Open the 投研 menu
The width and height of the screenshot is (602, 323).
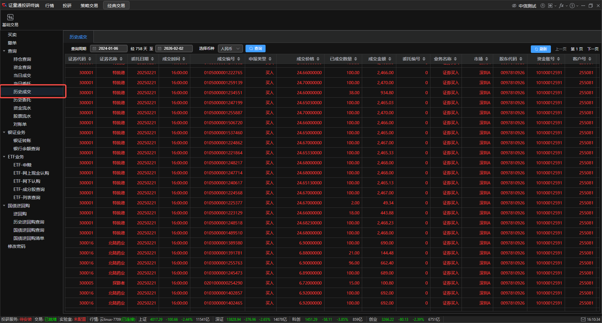pyautogui.click(x=67, y=6)
